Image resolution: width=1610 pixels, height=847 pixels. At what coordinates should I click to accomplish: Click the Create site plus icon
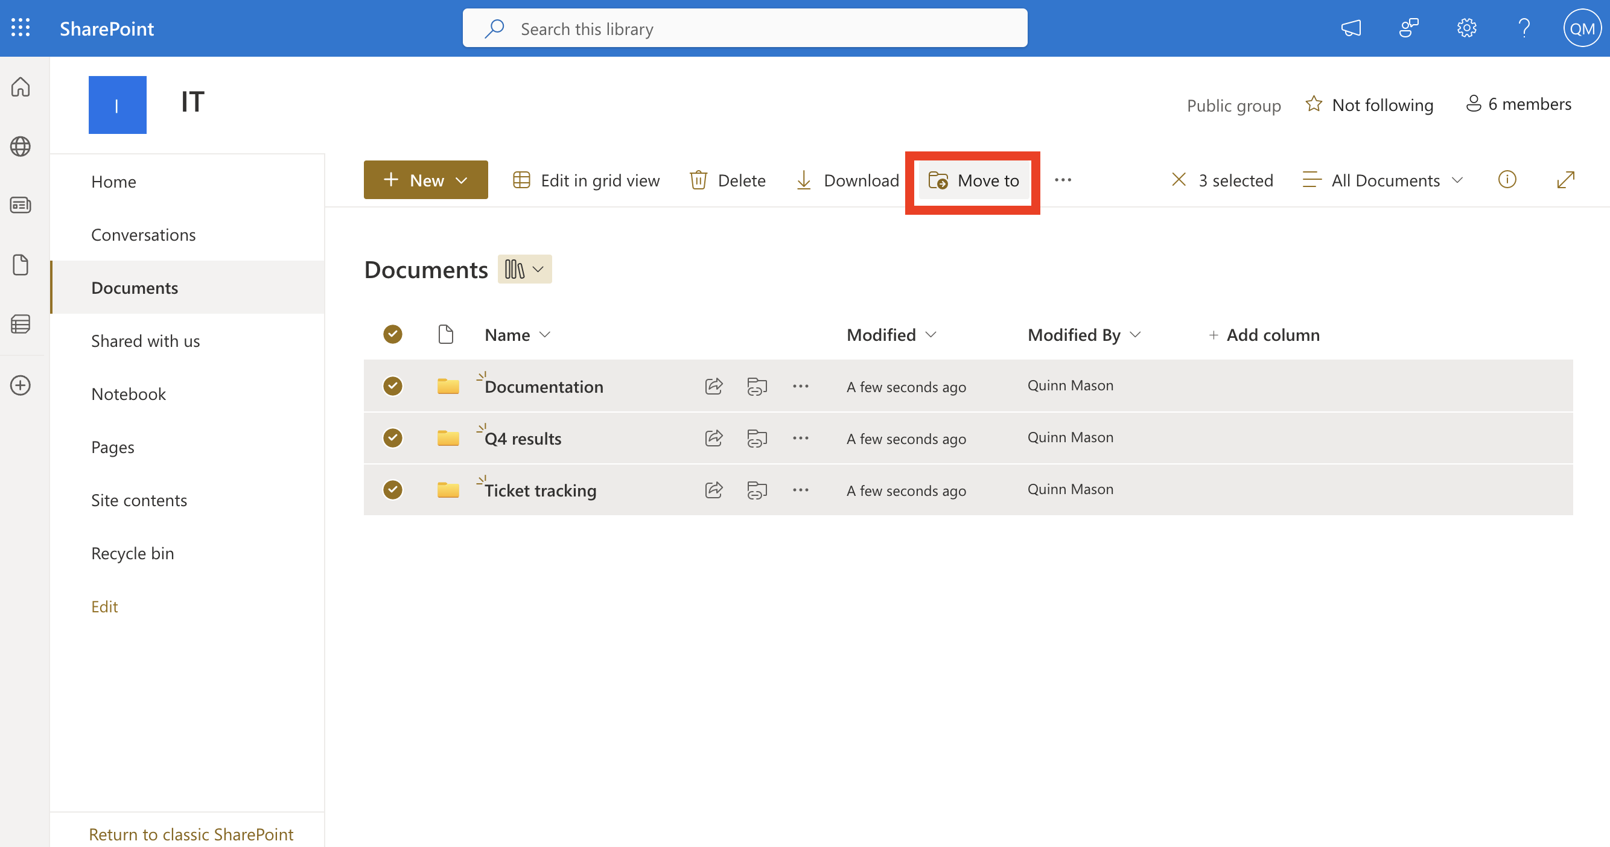[x=21, y=385]
